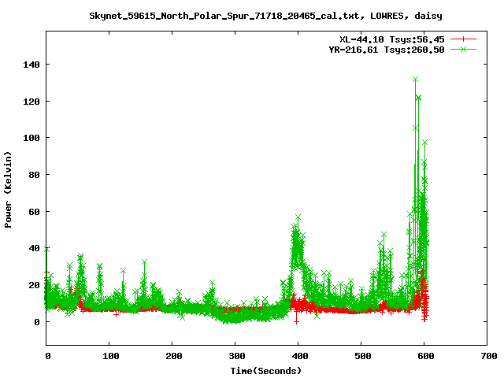Click the x-axis tick label 400

[299, 356]
